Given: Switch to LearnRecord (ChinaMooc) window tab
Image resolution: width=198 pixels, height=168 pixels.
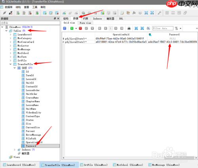Looking at the screenshot, I should click(19, 165).
